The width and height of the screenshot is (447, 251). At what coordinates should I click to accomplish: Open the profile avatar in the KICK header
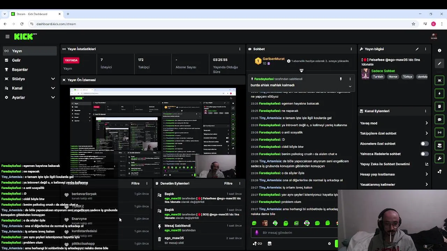coord(434,36)
